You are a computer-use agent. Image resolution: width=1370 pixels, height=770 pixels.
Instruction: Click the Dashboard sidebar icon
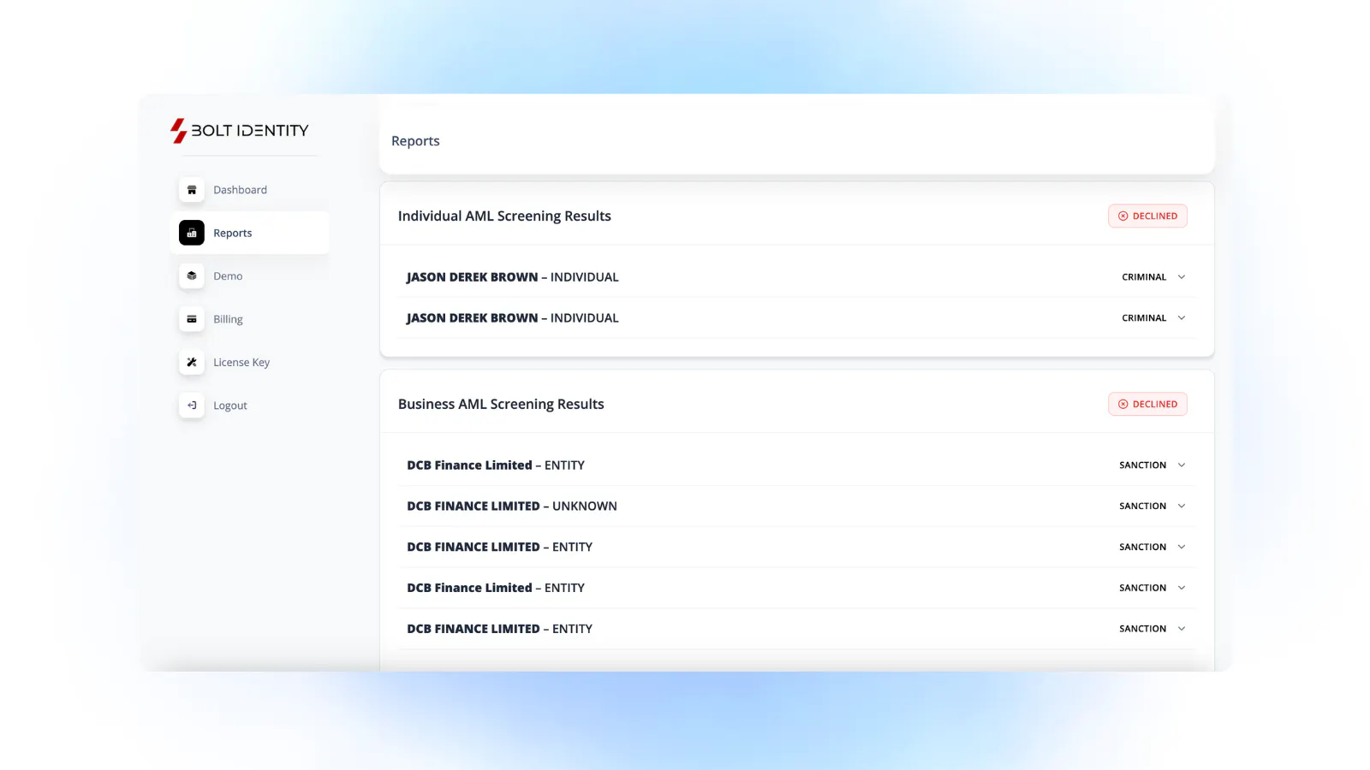tap(192, 190)
